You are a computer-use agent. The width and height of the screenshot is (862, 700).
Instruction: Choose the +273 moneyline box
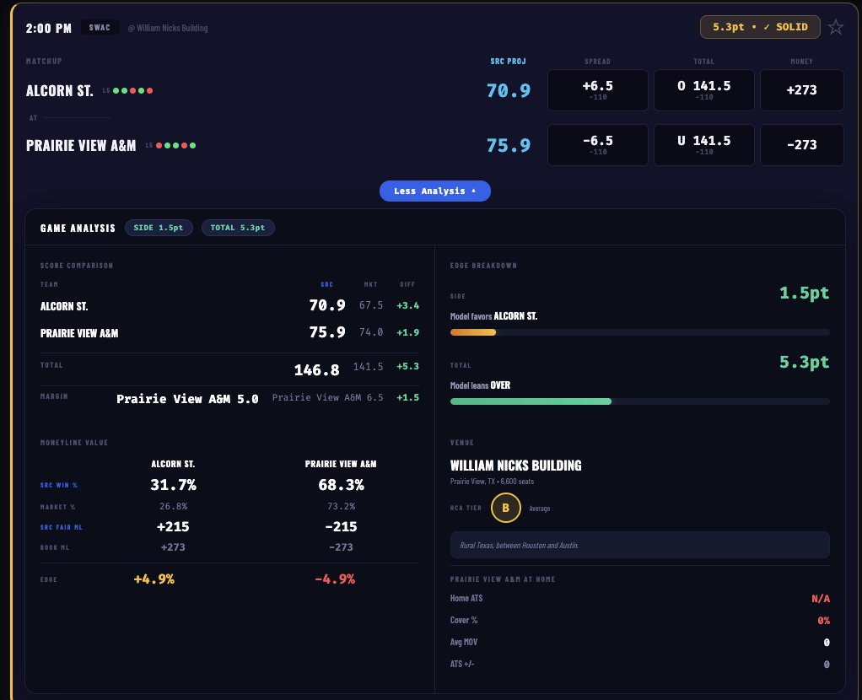point(801,90)
